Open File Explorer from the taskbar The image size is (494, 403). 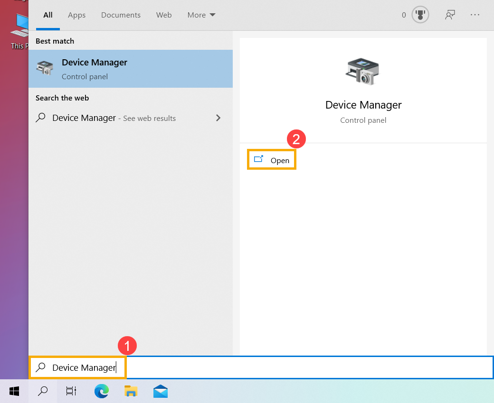[x=131, y=391]
